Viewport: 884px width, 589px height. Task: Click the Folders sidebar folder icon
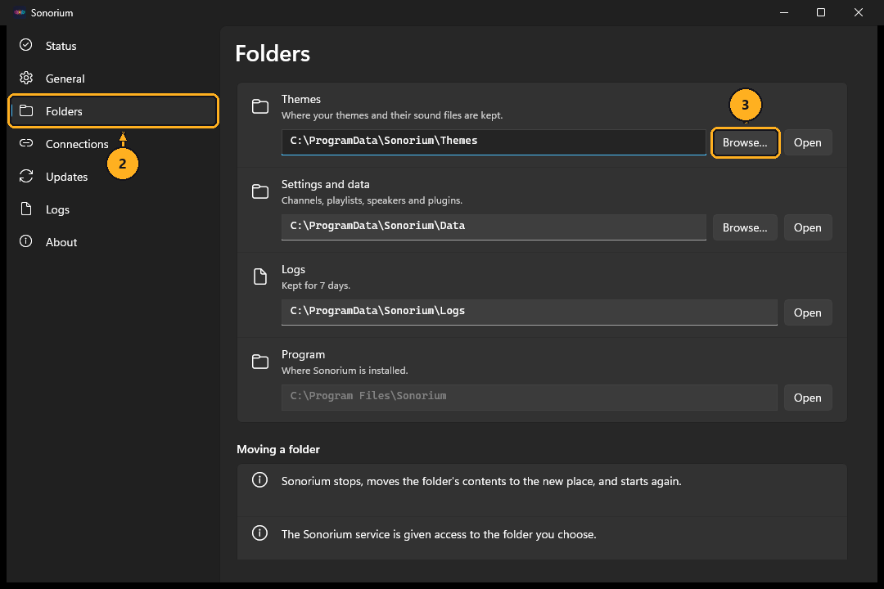pos(26,110)
